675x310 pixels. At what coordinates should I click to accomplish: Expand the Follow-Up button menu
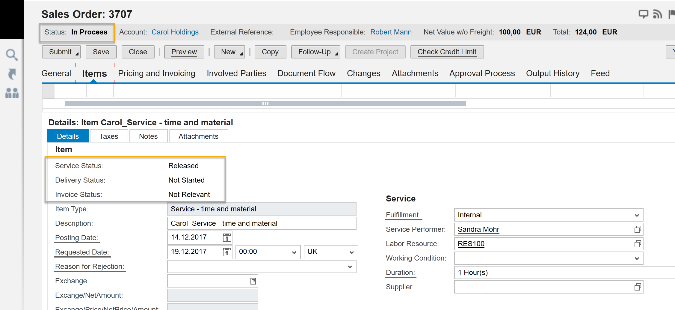click(x=336, y=54)
